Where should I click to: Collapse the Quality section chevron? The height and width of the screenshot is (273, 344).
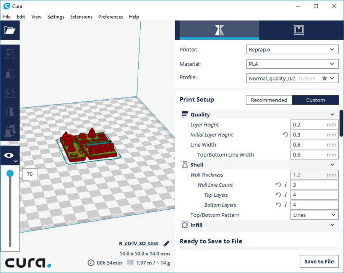332,115
